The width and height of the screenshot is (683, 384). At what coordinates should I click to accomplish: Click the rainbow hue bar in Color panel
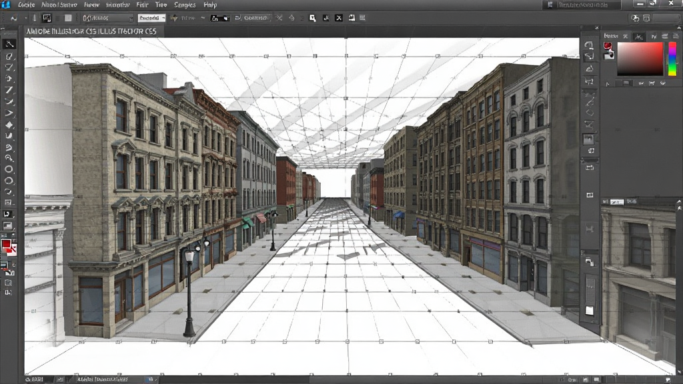click(x=672, y=59)
